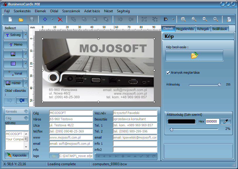Click the Szöveg insert button
Screen dimensions: 238x169
(x=13, y=35)
